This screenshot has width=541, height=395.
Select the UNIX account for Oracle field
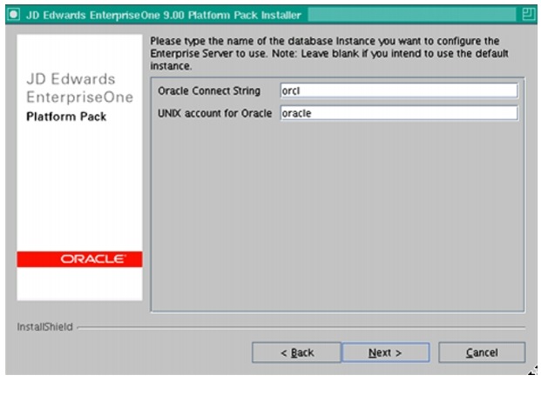coord(399,113)
